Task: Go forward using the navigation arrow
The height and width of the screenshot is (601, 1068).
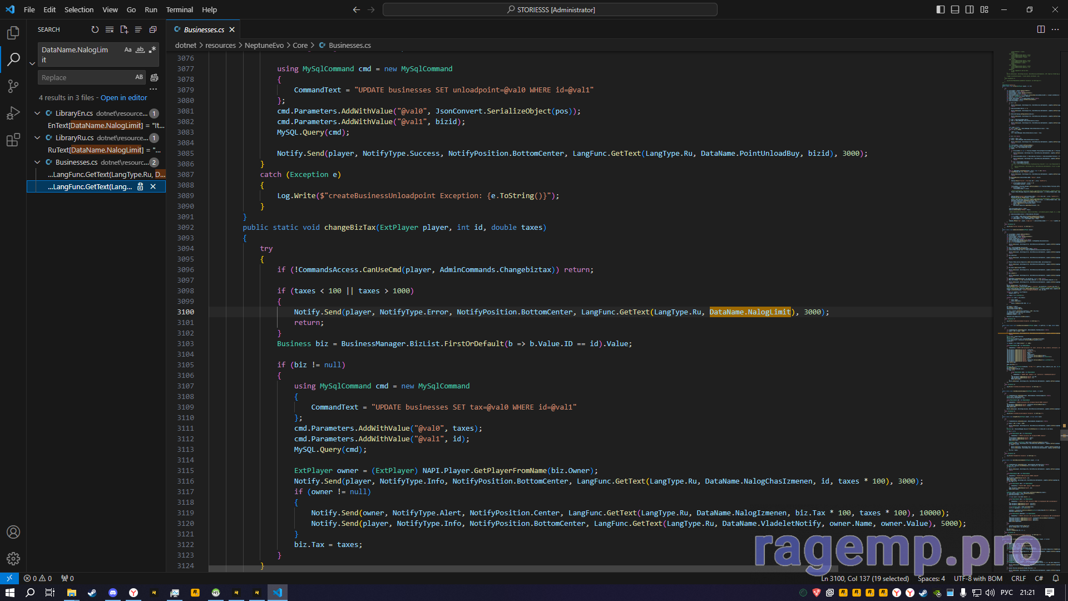Action: point(371,9)
